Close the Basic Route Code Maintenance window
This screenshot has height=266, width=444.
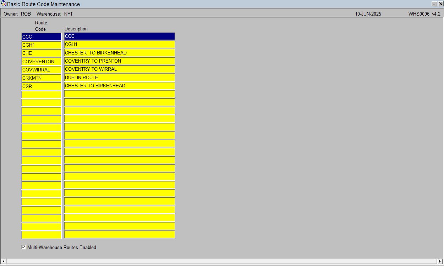tap(440, 4)
